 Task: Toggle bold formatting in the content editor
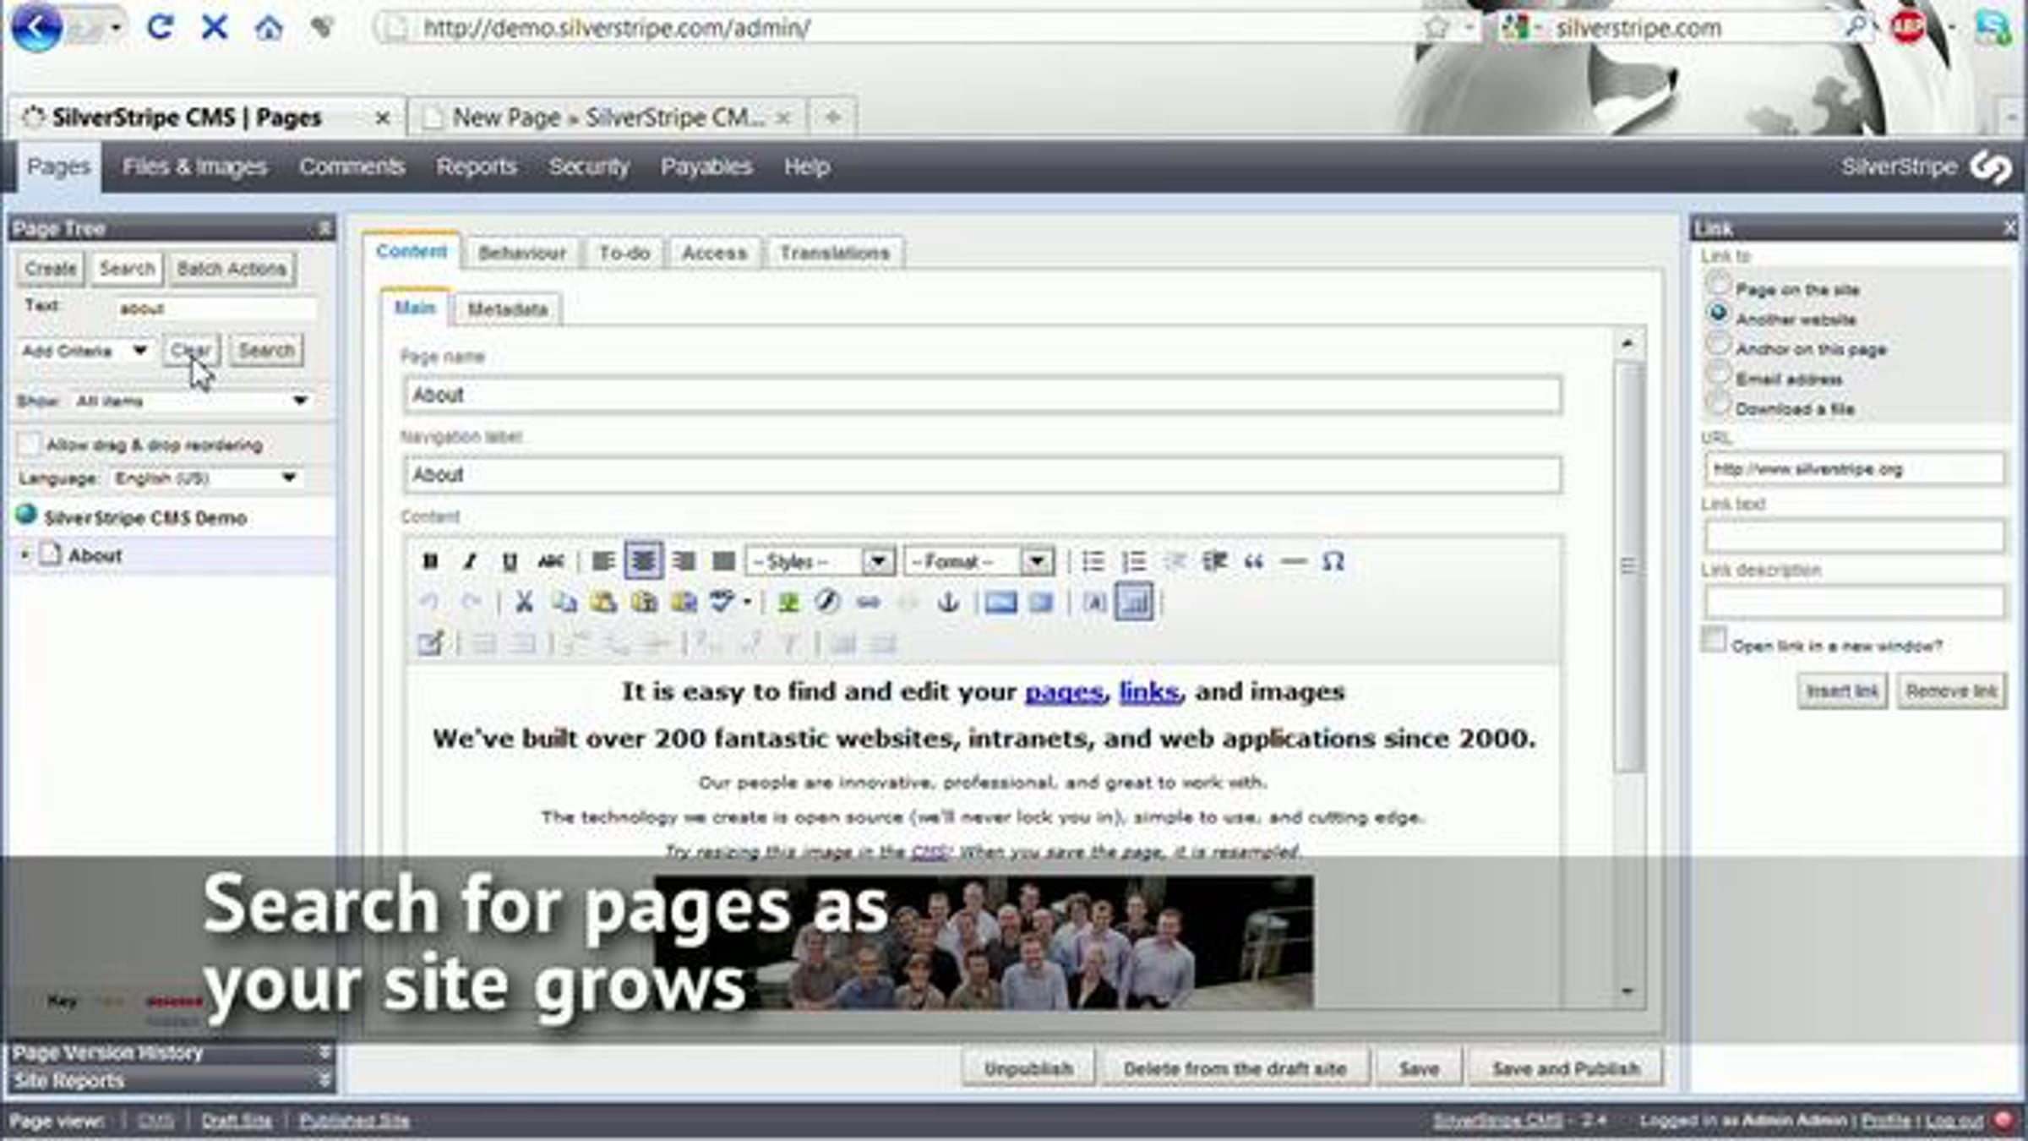click(x=430, y=561)
